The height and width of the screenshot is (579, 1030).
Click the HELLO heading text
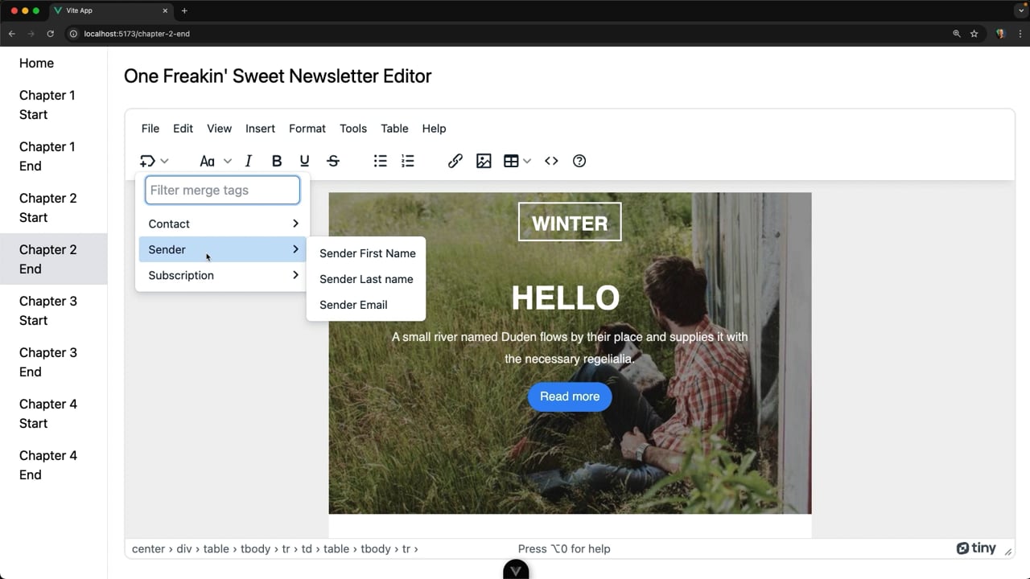566,298
